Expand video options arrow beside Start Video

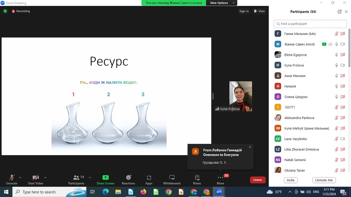[45, 178]
